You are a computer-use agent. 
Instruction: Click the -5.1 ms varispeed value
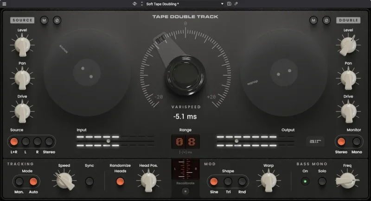[x=185, y=116]
